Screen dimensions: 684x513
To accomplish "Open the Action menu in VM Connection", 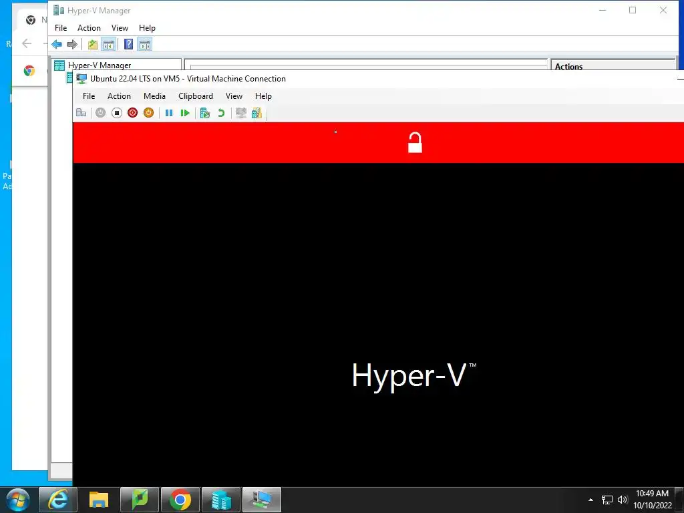I will [119, 96].
